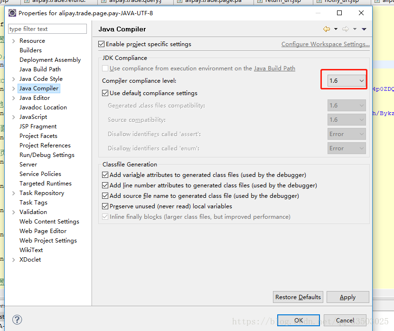The height and width of the screenshot is (331, 394).
Task: Check Use compliance from execution environment
Action: pos(105,68)
